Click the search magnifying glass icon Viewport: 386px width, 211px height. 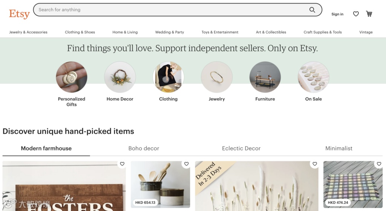click(x=312, y=10)
